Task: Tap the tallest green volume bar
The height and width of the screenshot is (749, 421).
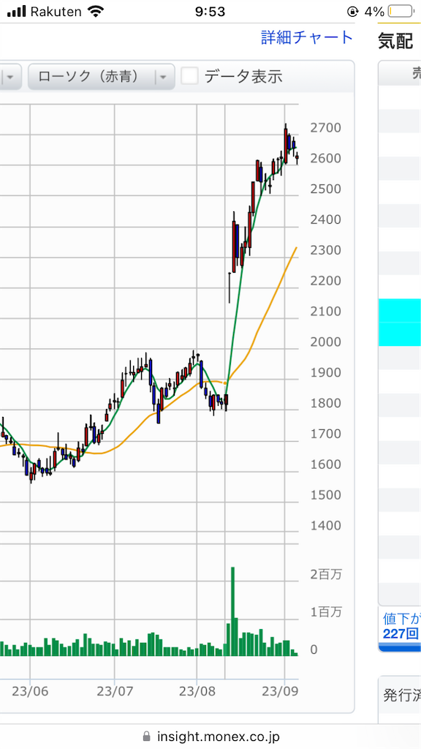Action: tap(233, 611)
